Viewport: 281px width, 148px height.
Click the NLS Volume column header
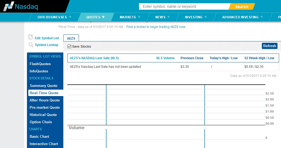point(165,58)
